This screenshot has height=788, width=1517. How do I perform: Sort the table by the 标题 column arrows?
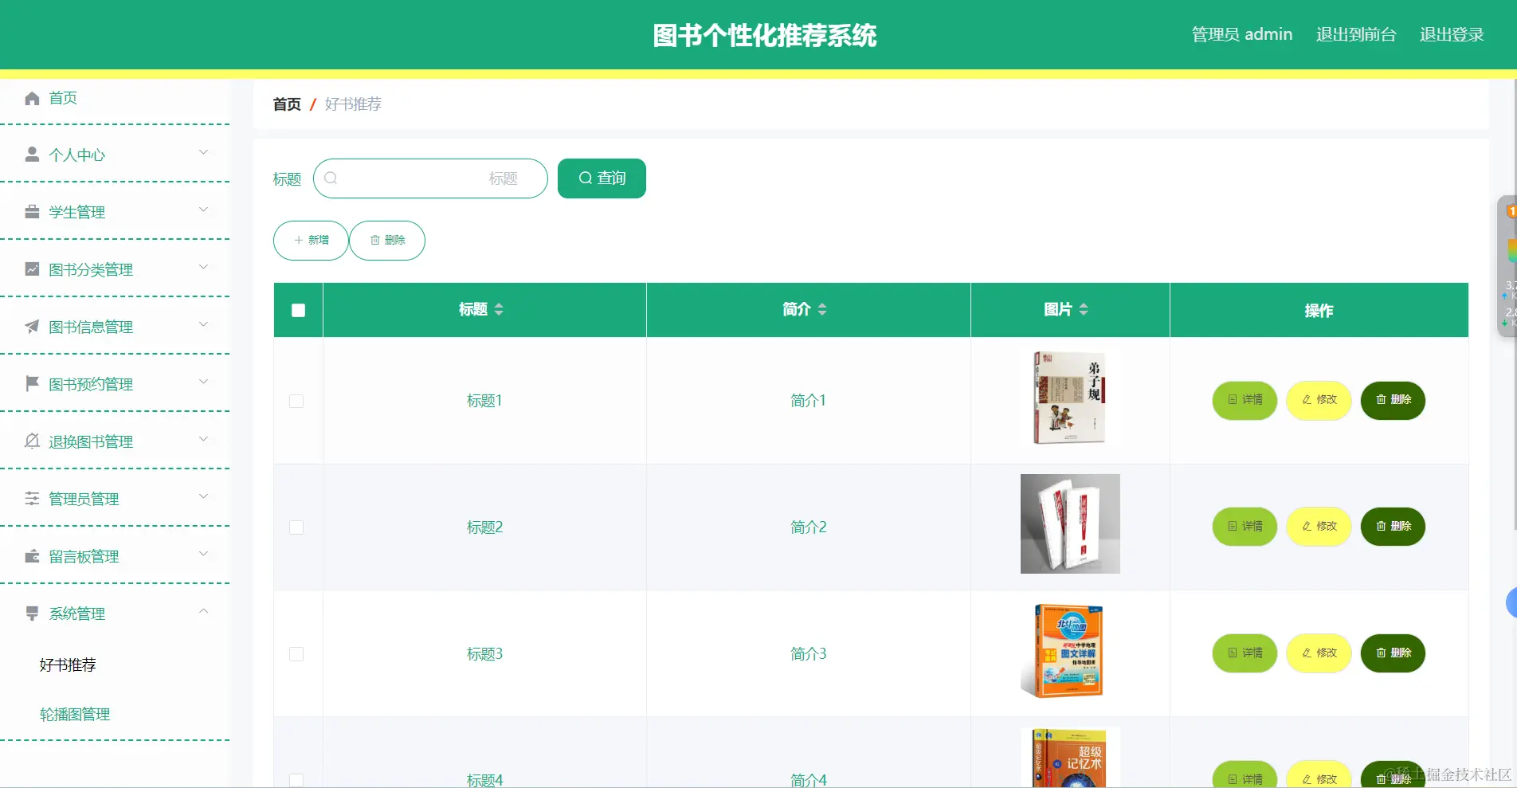click(x=499, y=309)
